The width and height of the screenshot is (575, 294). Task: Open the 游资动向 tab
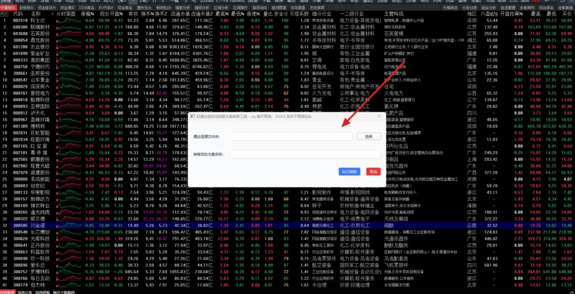(x=259, y=7)
